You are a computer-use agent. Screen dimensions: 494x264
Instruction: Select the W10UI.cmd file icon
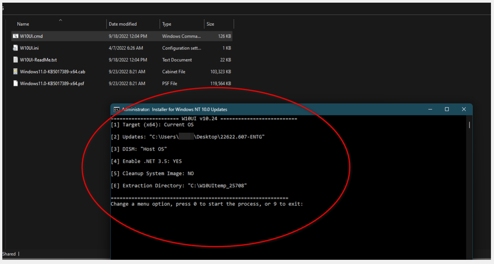pyautogui.click(x=15, y=36)
